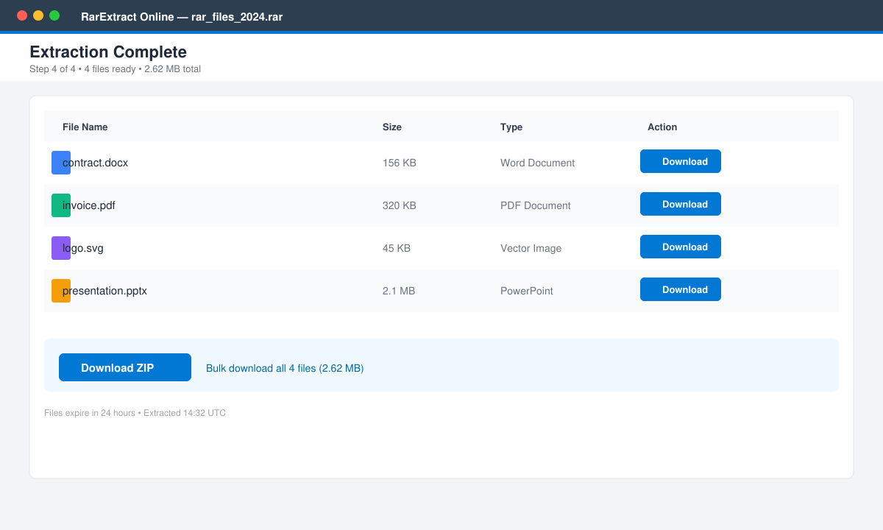883x530 pixels.
Task: Download the logo.svg file
Action: [681, 247]
